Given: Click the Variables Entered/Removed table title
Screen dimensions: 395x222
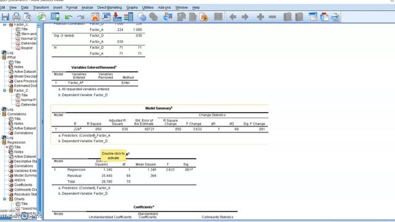Looking at the screenshot, I should click(94, 67).
